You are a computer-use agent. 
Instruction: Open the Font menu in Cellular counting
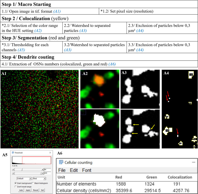(87, 170)
